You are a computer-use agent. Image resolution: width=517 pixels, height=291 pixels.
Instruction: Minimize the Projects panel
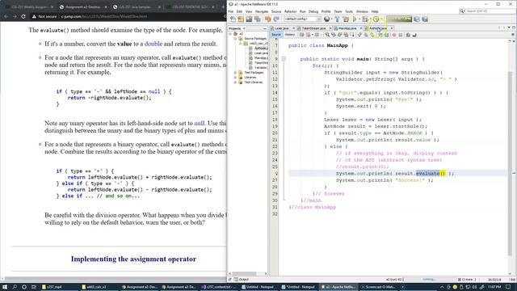click(264, 29)
